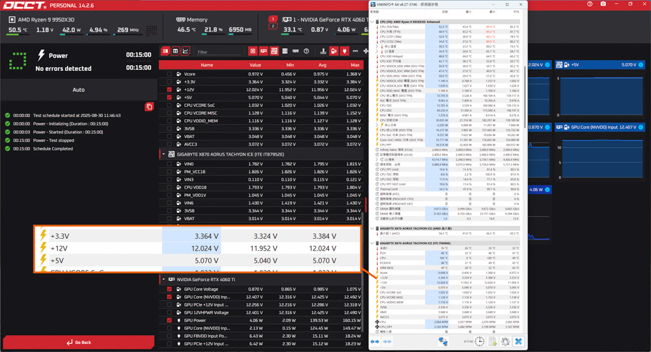The image size is (651, 352).
Task: Take a screenshot with OCCT camera icon
Action: [603, 4]
